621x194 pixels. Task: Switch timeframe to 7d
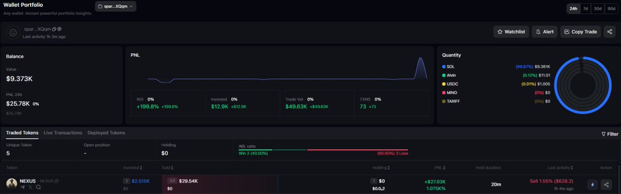585,8
